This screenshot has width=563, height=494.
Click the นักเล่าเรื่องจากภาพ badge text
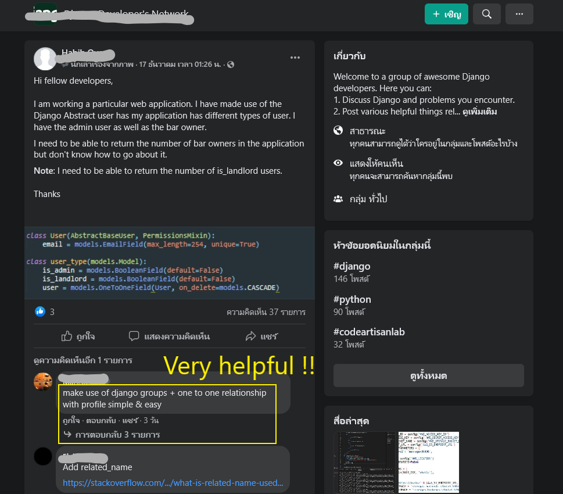coord(102,65)
